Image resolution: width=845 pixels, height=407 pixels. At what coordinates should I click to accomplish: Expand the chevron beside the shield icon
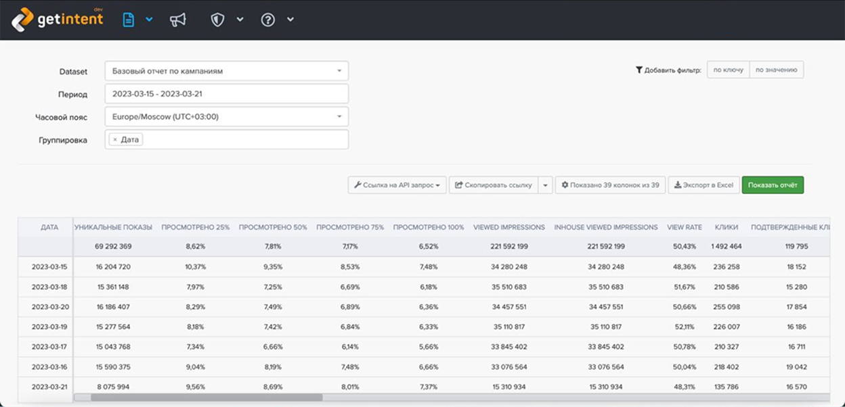click(x=240, y=20)
